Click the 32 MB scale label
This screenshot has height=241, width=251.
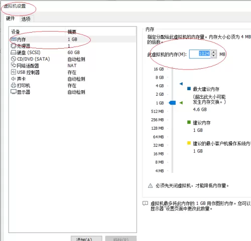(159, 145)
